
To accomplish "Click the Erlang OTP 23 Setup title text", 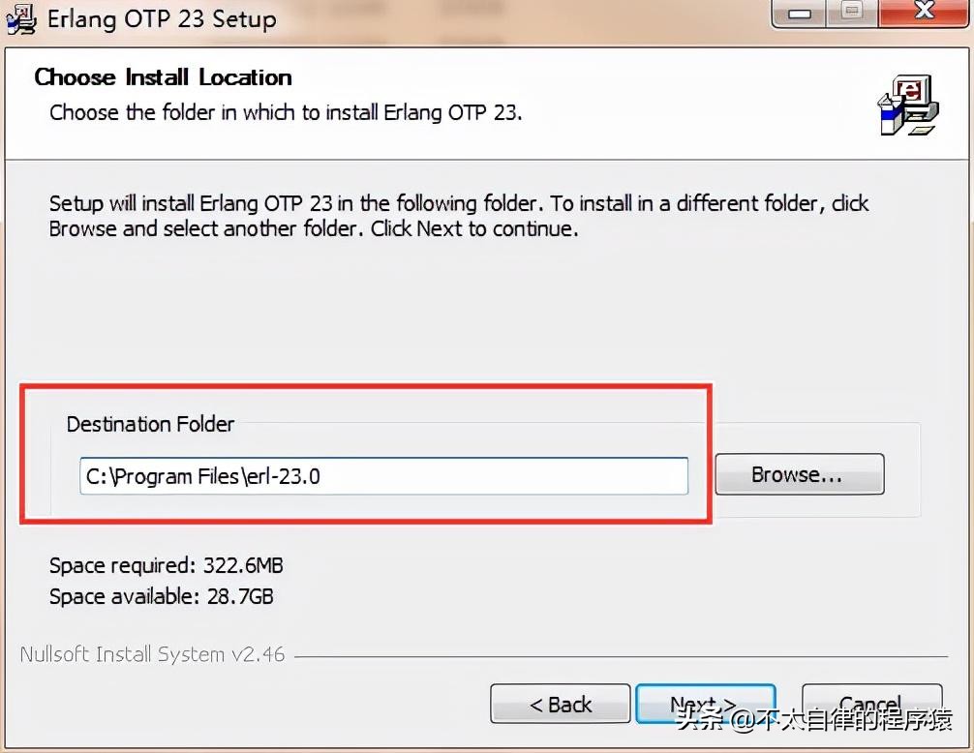I will point(160,18).
